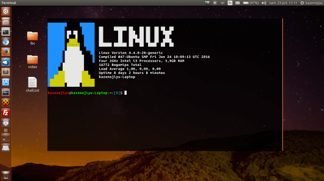Open the System Monitor launcher icon

tap(5, 92)
